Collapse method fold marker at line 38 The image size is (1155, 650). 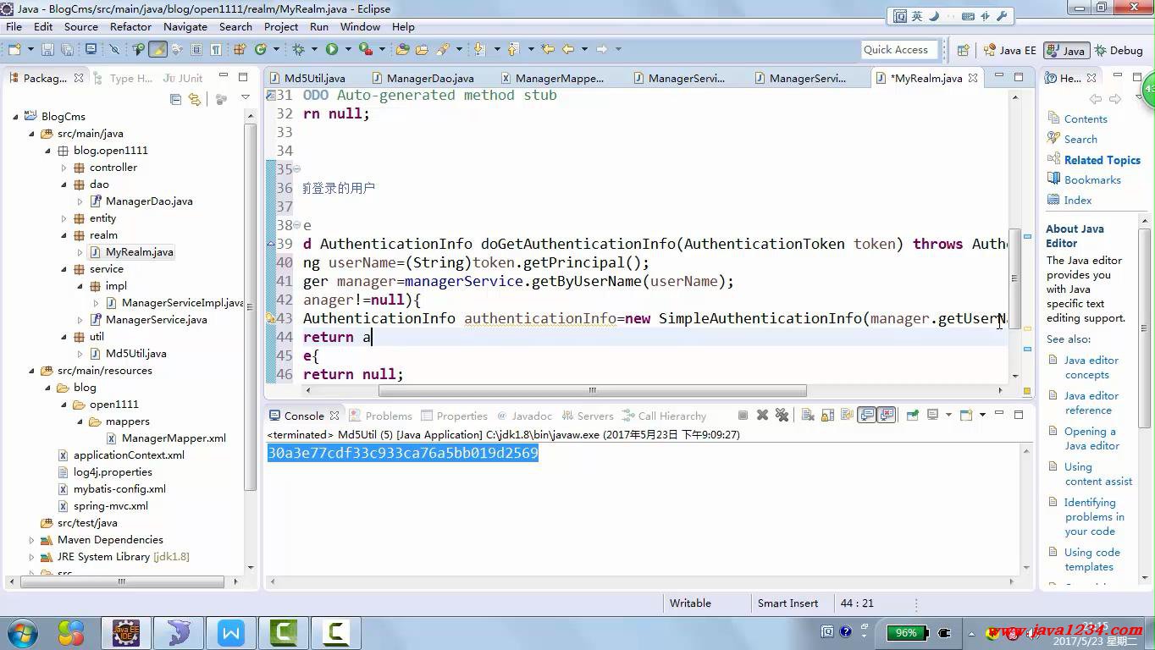[x=296, y=225]
